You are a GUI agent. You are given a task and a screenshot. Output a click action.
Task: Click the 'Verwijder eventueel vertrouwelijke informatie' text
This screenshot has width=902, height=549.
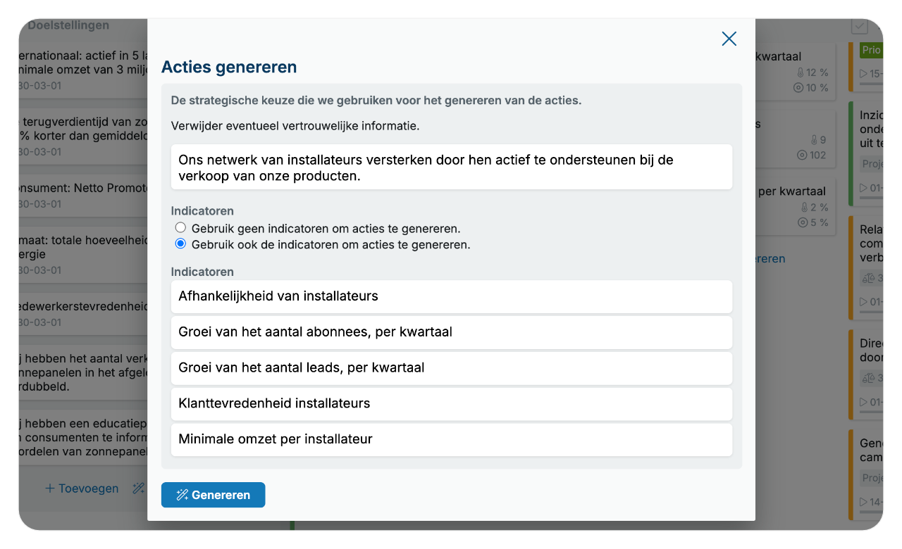point(295,126)
